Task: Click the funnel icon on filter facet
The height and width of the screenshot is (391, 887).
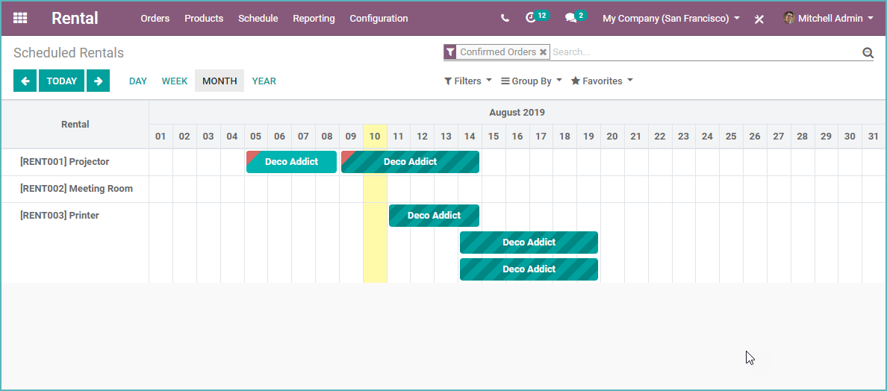Action: 449,52
